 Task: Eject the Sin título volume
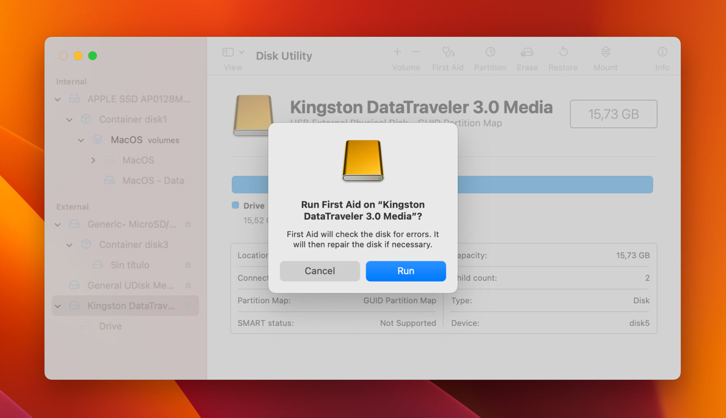click(189, 265)
